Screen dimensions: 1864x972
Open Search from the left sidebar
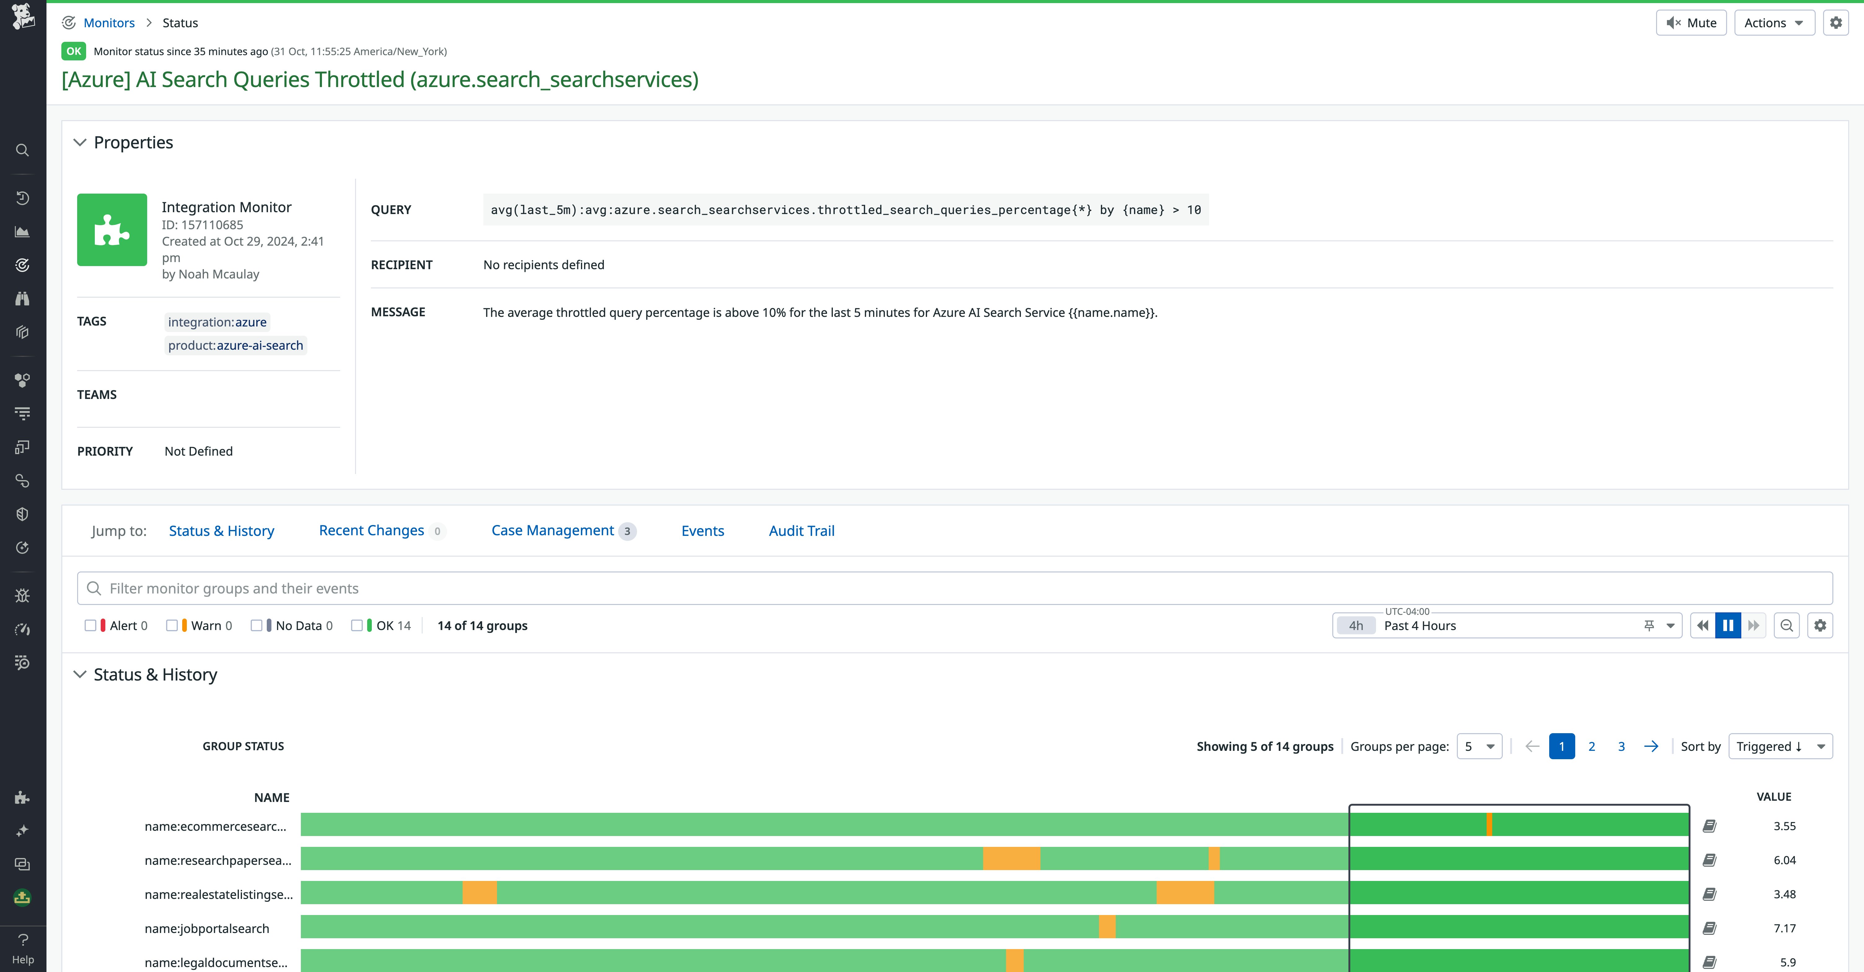coord(22,150)
